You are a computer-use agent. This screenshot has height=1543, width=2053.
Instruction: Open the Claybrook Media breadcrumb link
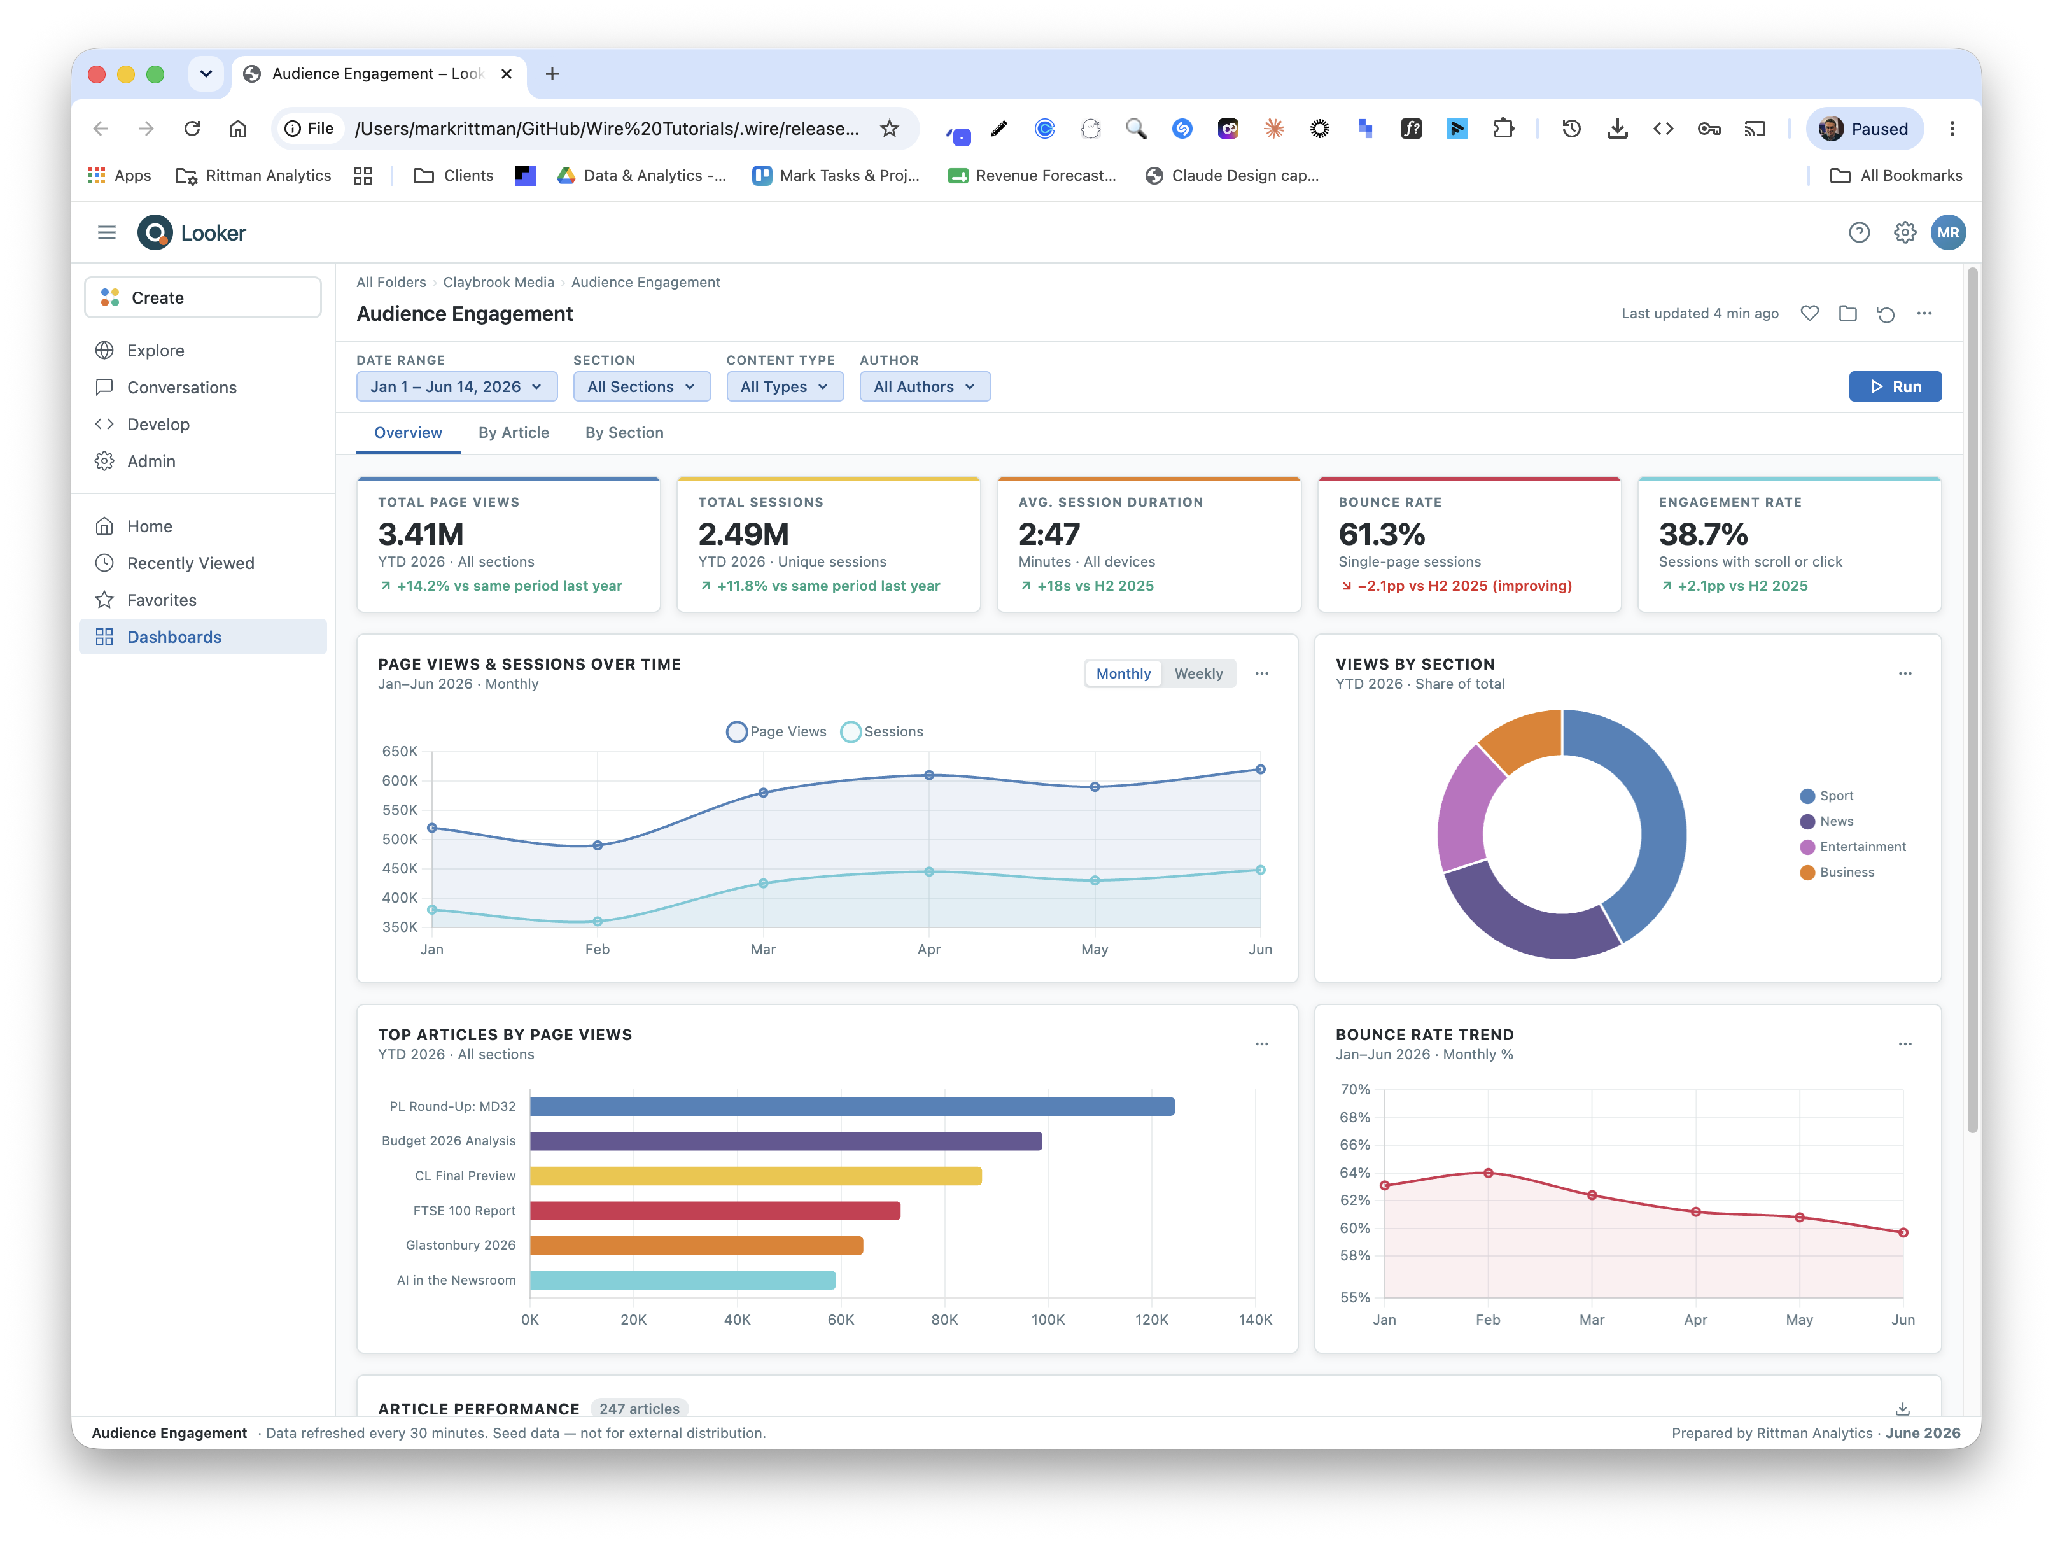(498, 282)
